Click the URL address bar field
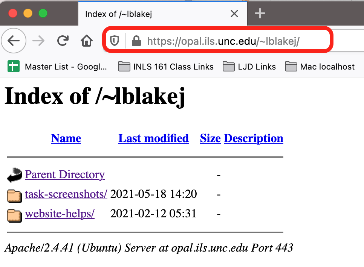 coord(226,41)
